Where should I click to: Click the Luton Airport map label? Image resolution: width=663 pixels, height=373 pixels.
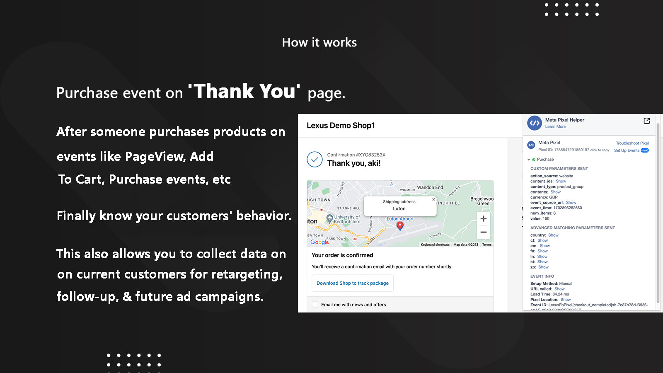coord(400,219)
